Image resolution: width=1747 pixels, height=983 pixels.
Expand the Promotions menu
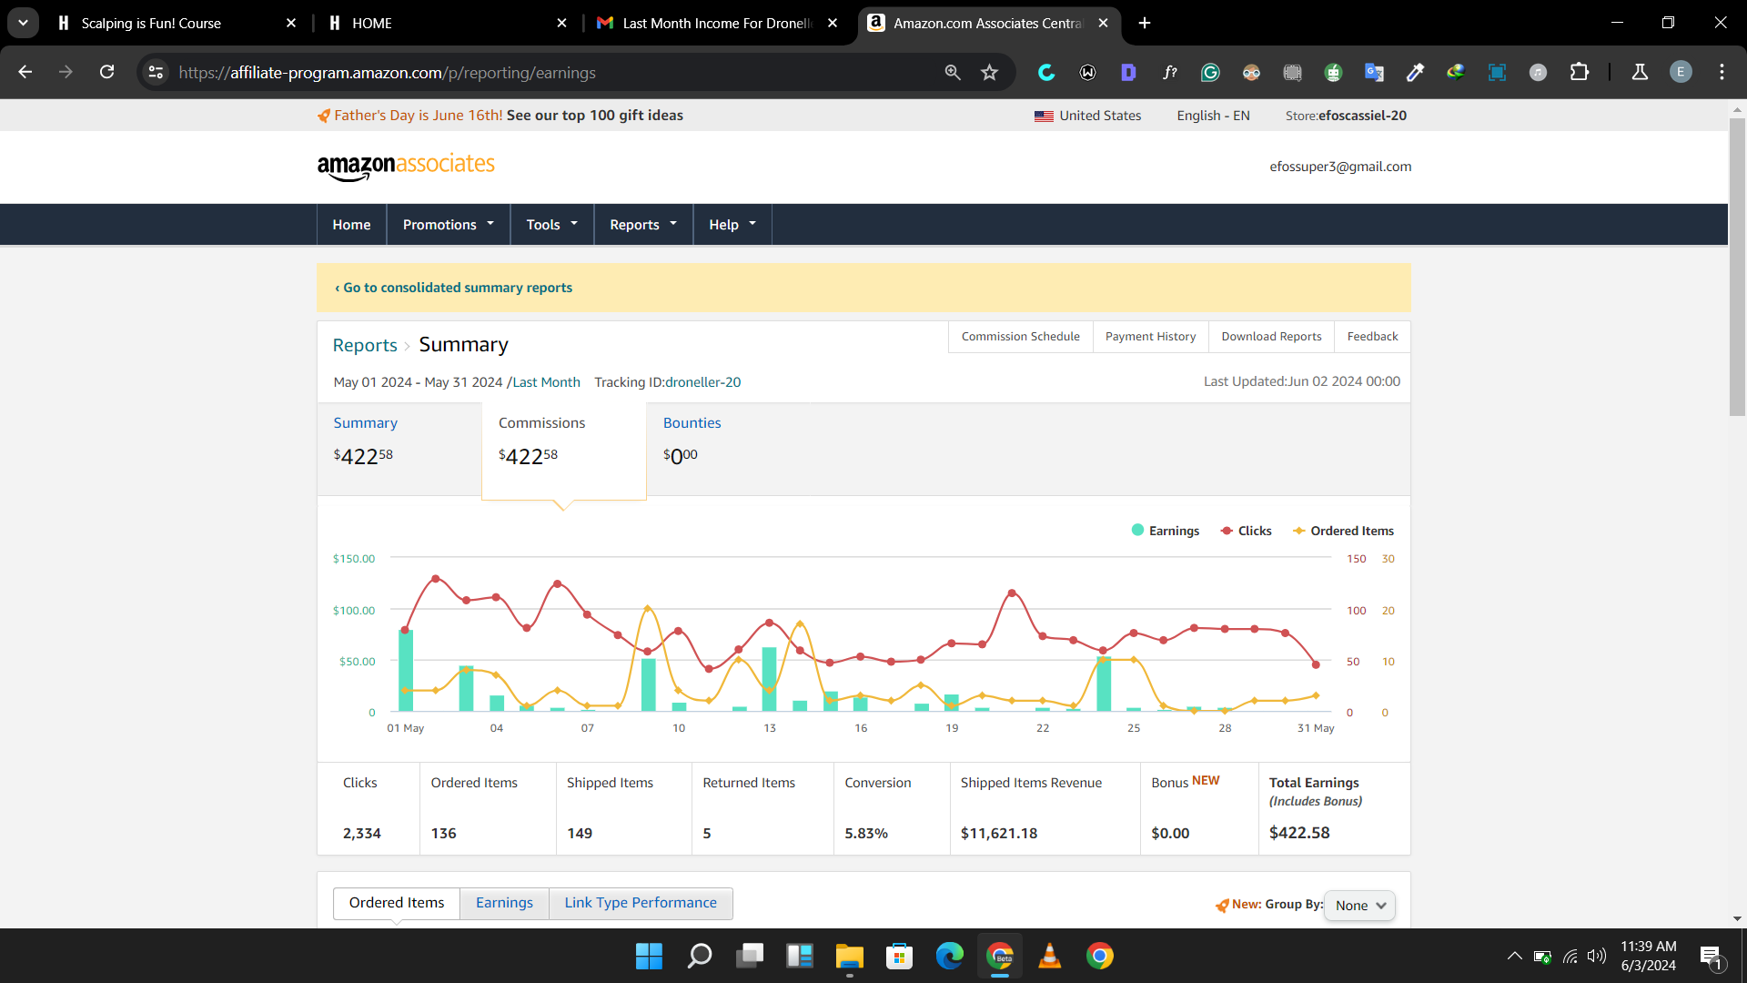point(448,225)
